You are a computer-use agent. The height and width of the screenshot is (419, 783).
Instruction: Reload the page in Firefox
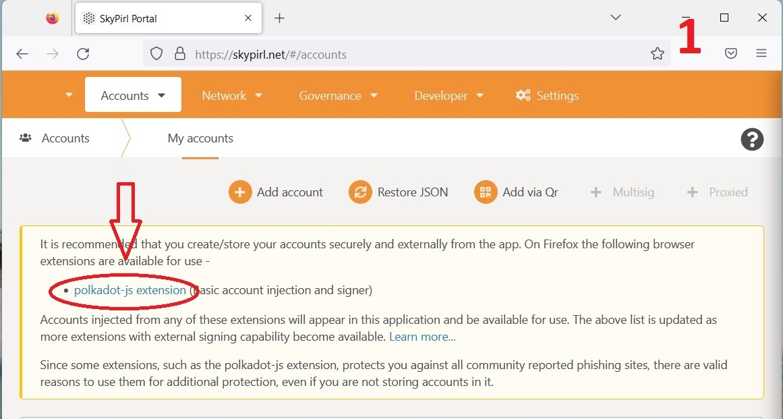[x=83, y=54]
